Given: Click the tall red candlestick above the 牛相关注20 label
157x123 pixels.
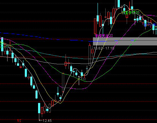Looking at the screenshot, I should [95, 26].
